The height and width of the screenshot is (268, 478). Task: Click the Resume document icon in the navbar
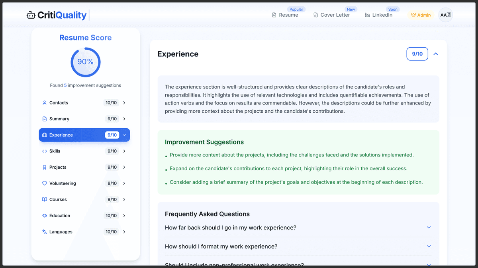coord(274,15)
